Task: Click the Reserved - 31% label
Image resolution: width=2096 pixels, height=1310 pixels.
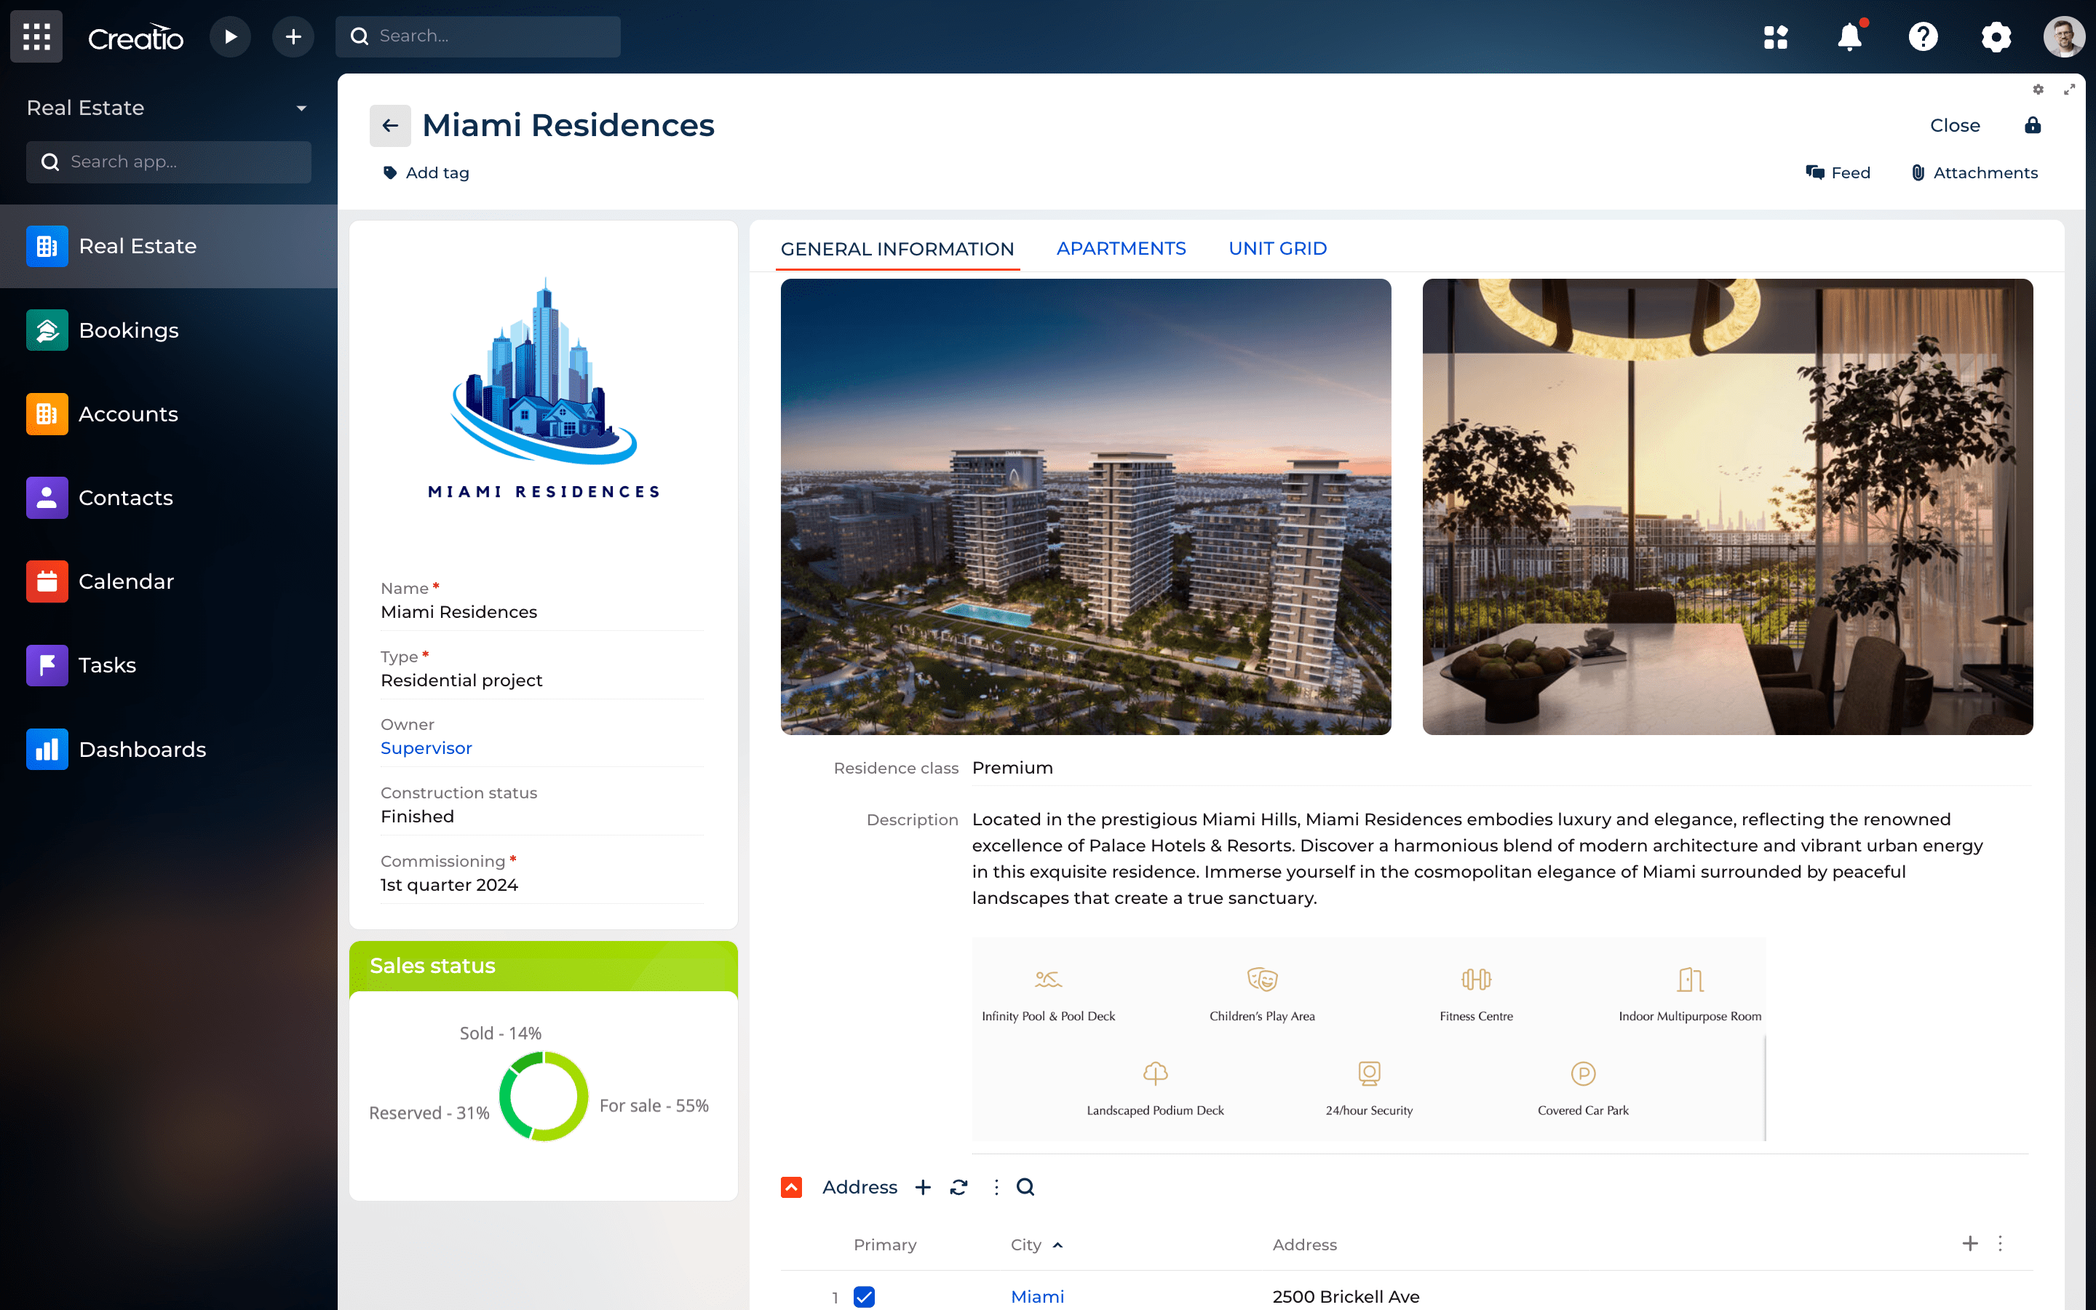Action: coord(429,1113)
